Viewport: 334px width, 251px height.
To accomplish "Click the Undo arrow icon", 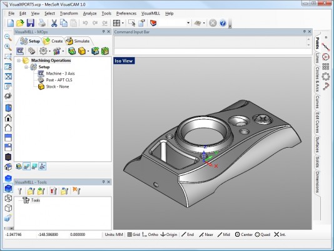I will pos(85,23).
